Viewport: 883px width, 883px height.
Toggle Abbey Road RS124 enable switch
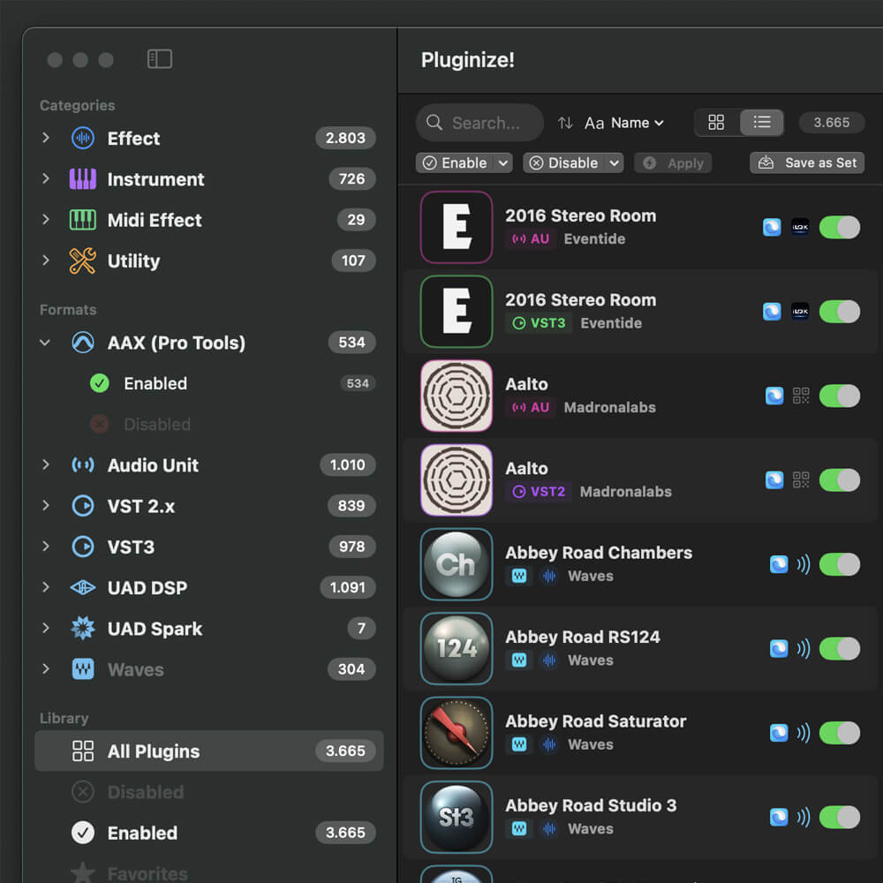coord(840,649)
